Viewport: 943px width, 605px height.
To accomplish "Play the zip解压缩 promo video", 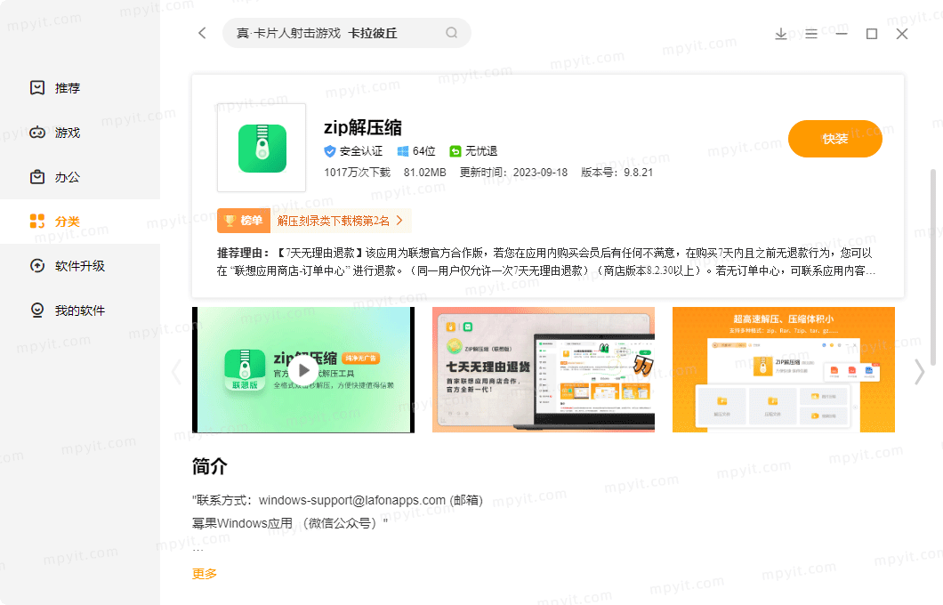I will pyautogui.click(x=303, y=370).
